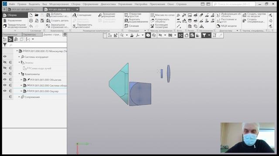Collapse the Компоненты tree node
The width and height of the screenshot is (279, 156).
pyautogui.click(x=19, y=74)
